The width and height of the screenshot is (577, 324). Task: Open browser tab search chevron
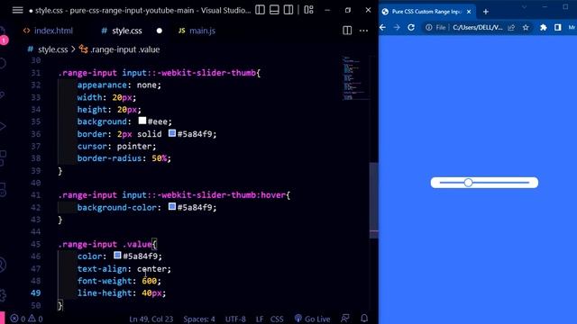525,7
